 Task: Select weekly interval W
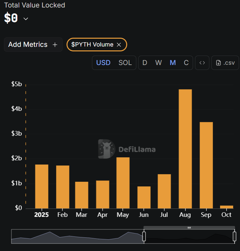(158, 63)
